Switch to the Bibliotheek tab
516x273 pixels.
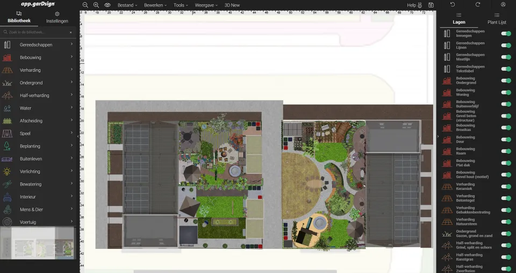click(x=19, y=17)
